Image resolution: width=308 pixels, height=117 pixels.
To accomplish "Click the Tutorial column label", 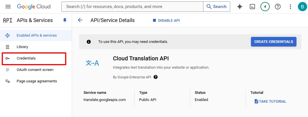I will tap(257, 93).
